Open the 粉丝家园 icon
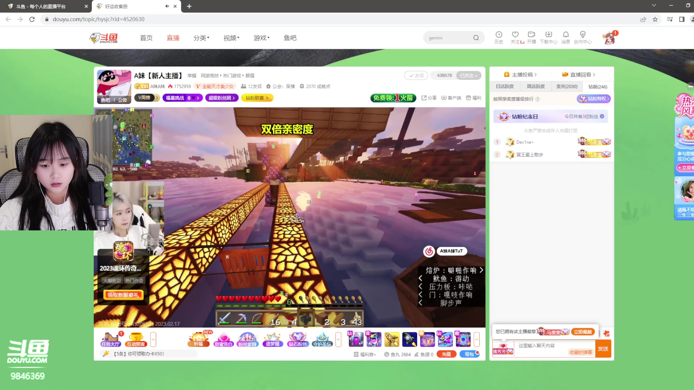Image resolution: width=694 pixels, height=390 pixels. tap(247, 339)
